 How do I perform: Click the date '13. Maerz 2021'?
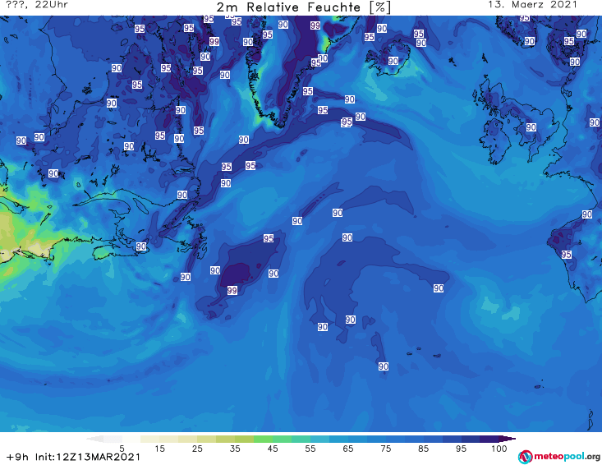tap(532, 5)
